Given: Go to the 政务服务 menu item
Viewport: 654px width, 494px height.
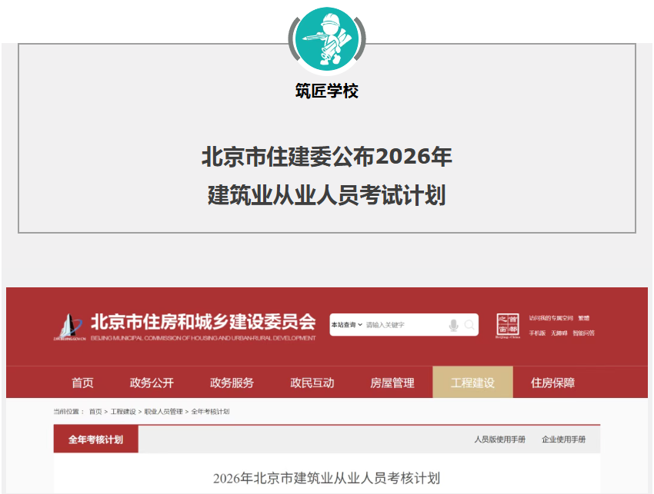Looking at the screenshot, I should tap(232, 383).
